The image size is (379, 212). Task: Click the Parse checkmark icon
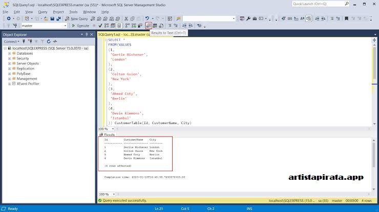(100, 26)
